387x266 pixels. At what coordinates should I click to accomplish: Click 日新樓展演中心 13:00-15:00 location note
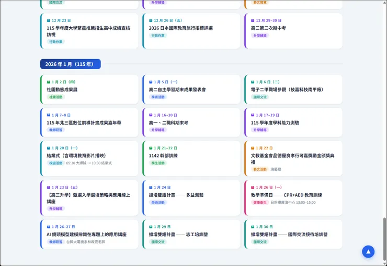(x=293, y=203)
